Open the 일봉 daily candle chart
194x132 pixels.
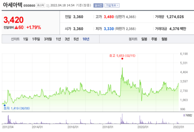pyautogui.click(x=144, y=39)
